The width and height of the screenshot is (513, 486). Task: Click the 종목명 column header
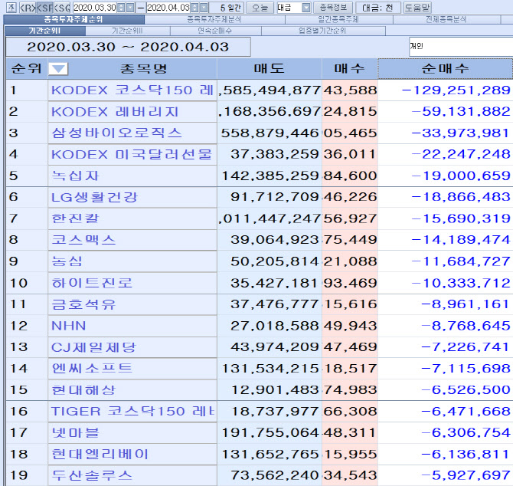(x=143, y=68)
